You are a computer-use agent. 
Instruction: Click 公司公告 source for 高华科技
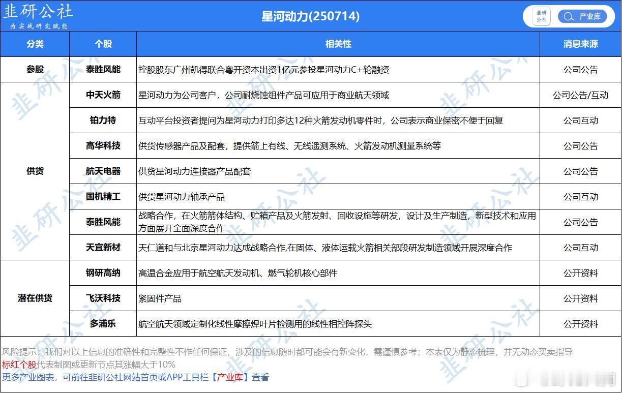(580, 146)
